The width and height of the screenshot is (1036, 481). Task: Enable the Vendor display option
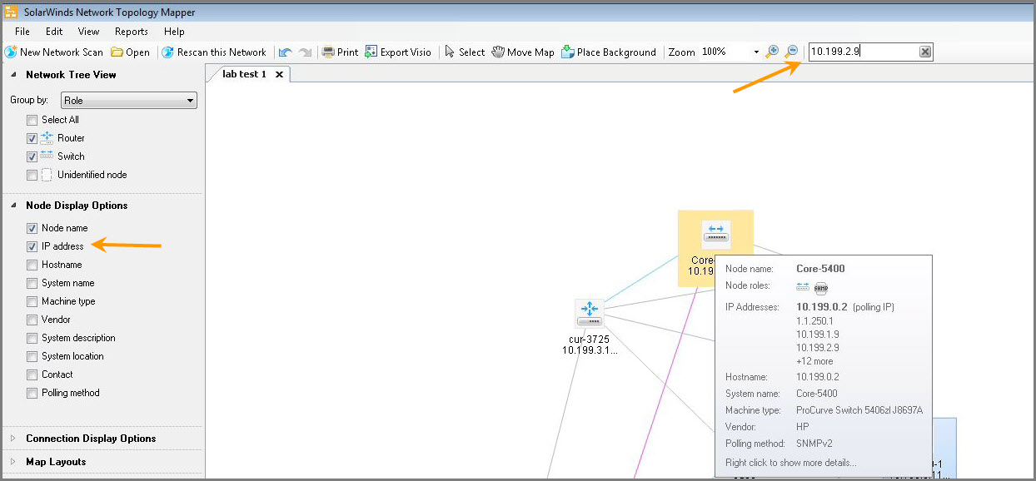click(x=32, y=320)
